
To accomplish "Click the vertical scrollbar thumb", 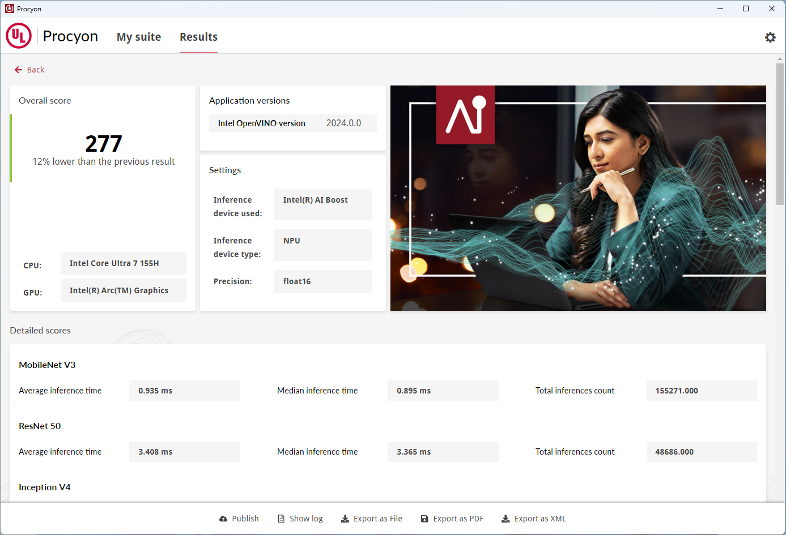I will click(x=780, y=134).
